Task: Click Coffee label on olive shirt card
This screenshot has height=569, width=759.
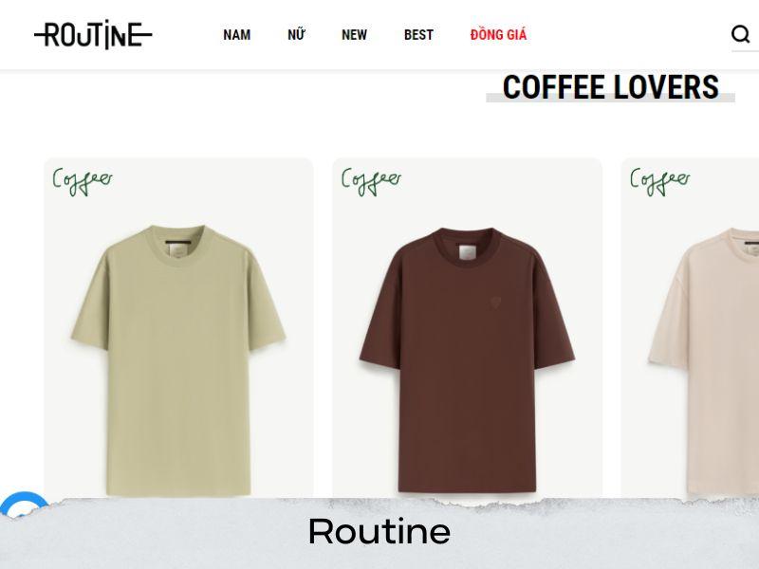Action: 83,181
